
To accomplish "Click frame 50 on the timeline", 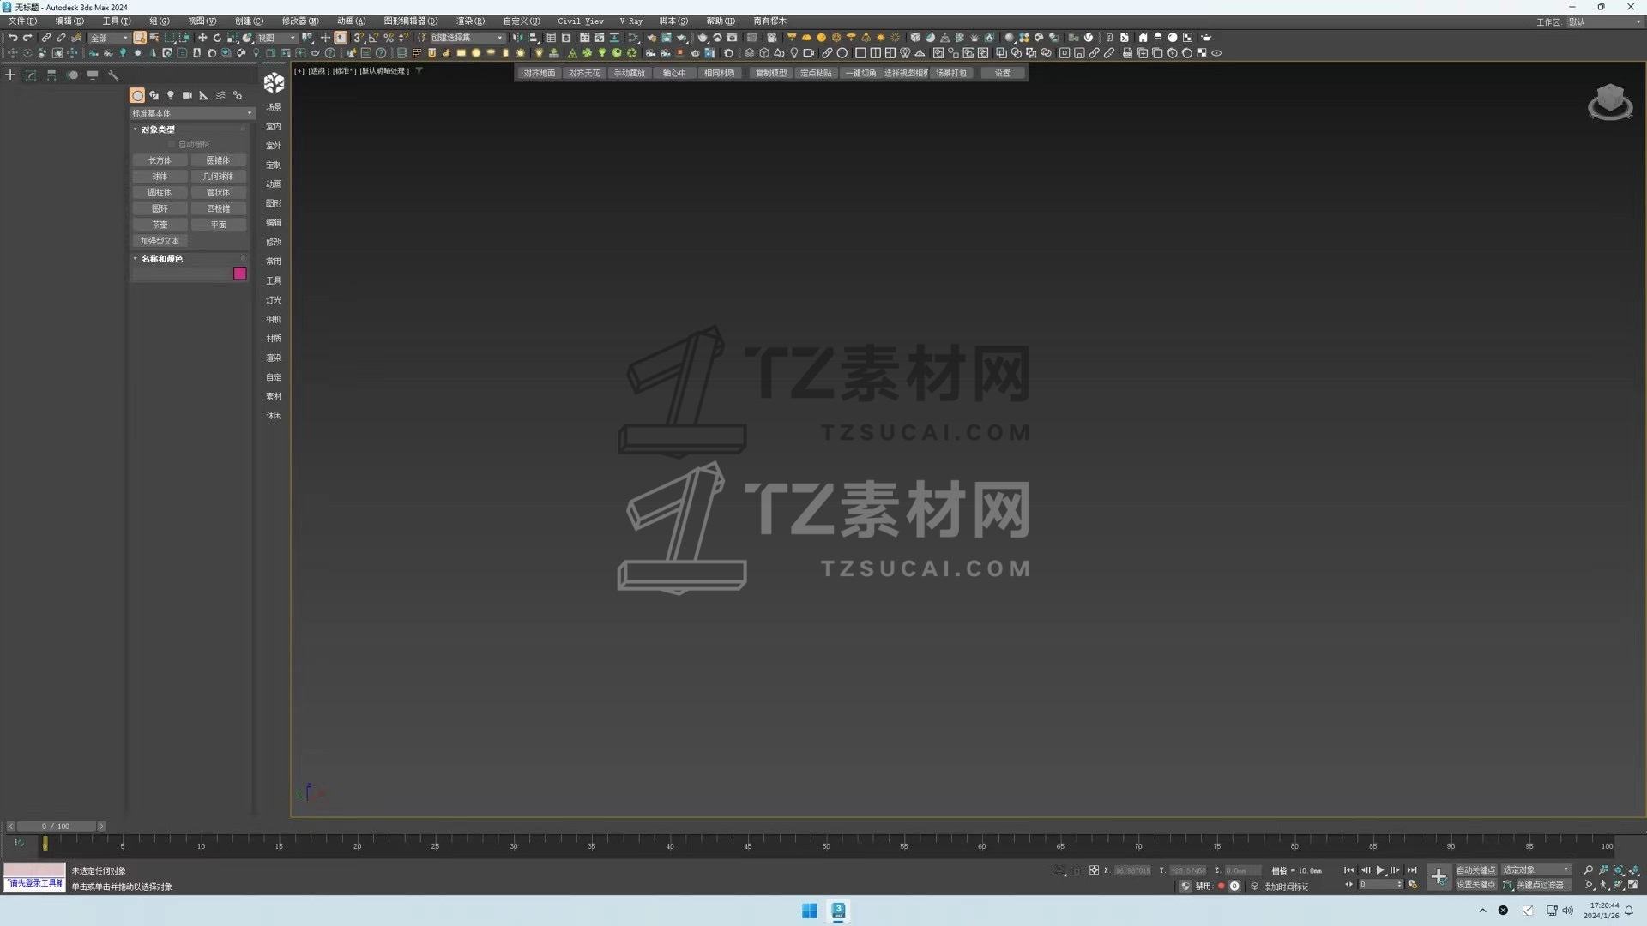I will [x=825, y=845].
